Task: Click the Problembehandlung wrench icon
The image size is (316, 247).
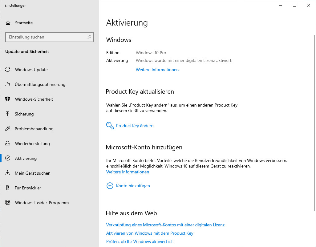Action: 8,128
